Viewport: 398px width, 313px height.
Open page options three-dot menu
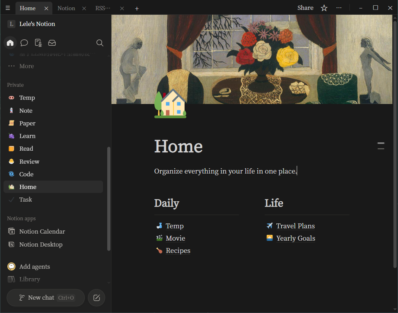[339, 8]
